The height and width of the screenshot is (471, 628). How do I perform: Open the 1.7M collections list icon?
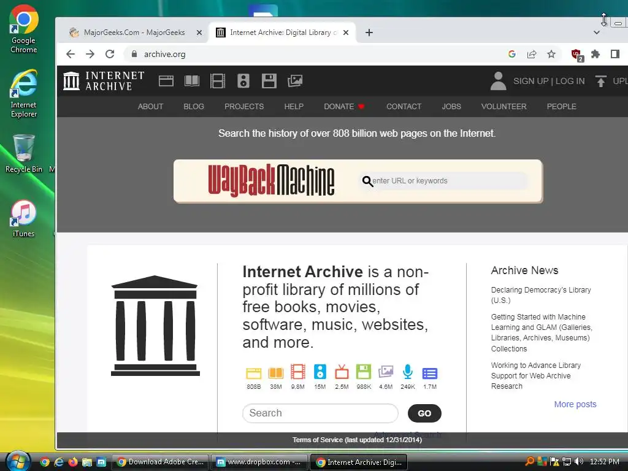[430, 373]
